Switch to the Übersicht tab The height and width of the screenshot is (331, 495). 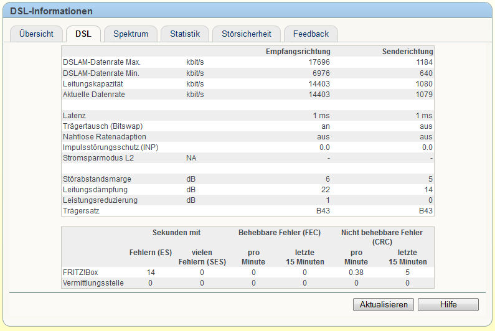click(x=35, y=34)
